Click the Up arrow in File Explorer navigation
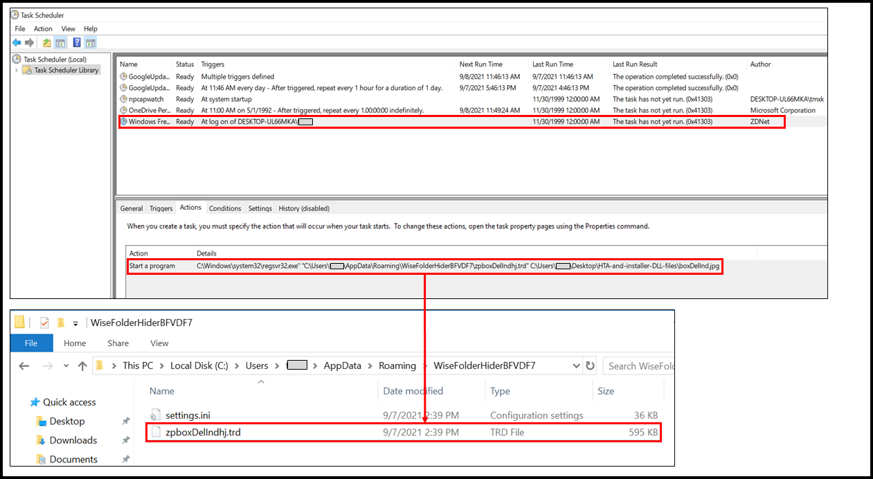873x479 pixels. [x=82, y=365]
